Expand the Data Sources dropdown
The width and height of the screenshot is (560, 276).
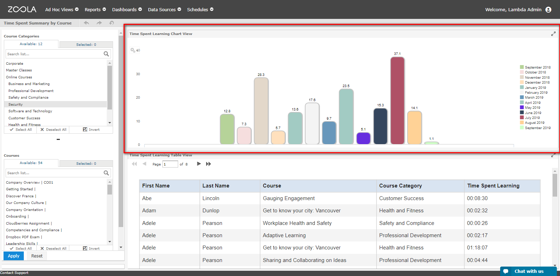pos(164,9)
